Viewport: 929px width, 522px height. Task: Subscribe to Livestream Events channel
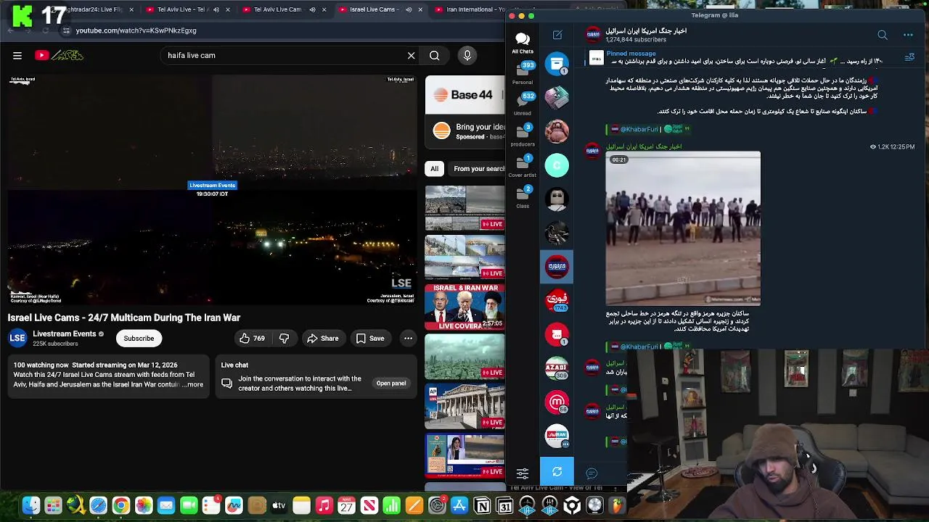(x=139, y=338)
